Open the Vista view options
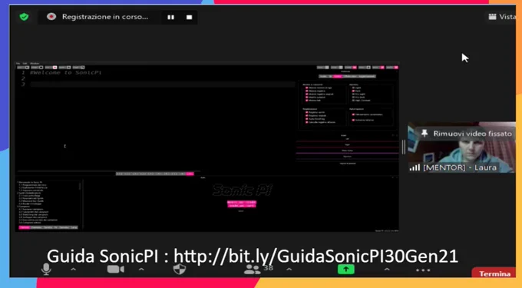The width and height of the screenshot is (522, 288). (502, 17)
